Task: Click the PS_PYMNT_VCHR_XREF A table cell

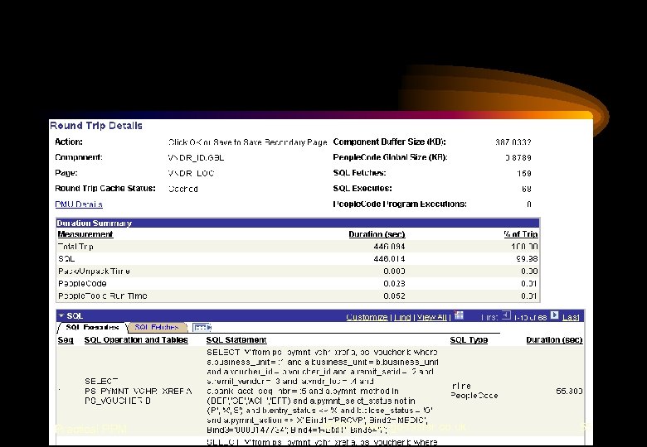Action: click(139, 391)
